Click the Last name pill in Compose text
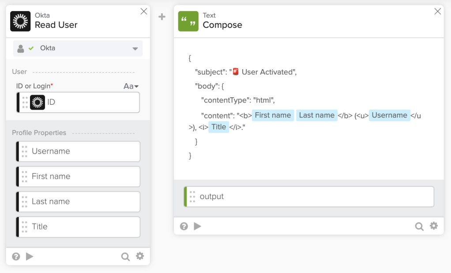This screenshot has width=451, height=273. 317,115
